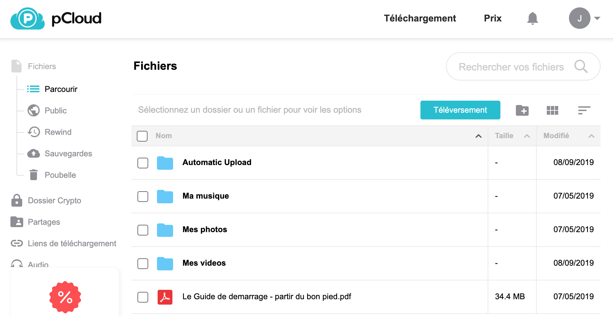Image resolution: width=613 pixels, height=316 pixels.
Task: Open the Téléchargement menu item
Action: pos(420,18)
